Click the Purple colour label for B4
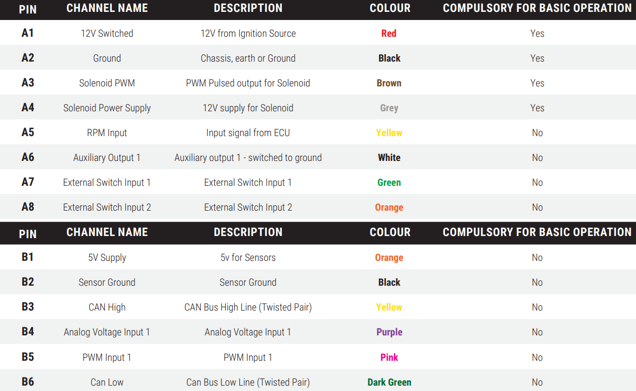This screenshot has width=636, height=391. (x=389, y=332)
